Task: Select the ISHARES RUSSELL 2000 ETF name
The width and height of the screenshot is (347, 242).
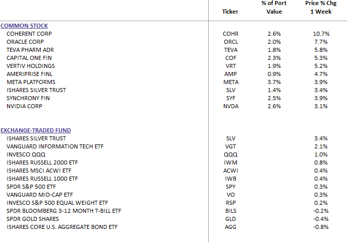Action: point(42,163)
